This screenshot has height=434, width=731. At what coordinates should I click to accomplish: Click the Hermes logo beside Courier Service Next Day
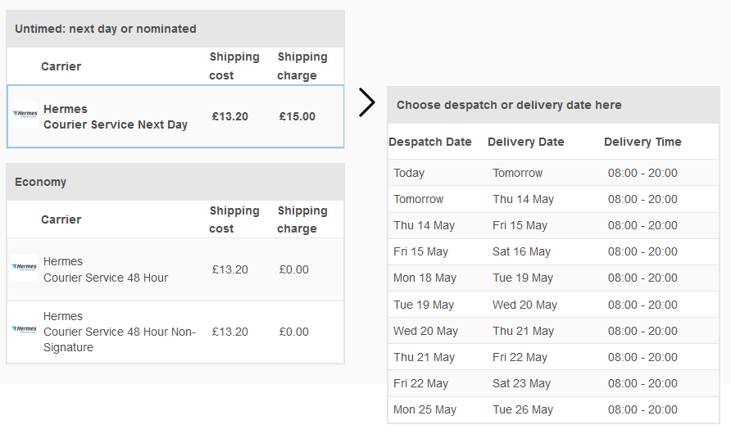tap(25, 114)
